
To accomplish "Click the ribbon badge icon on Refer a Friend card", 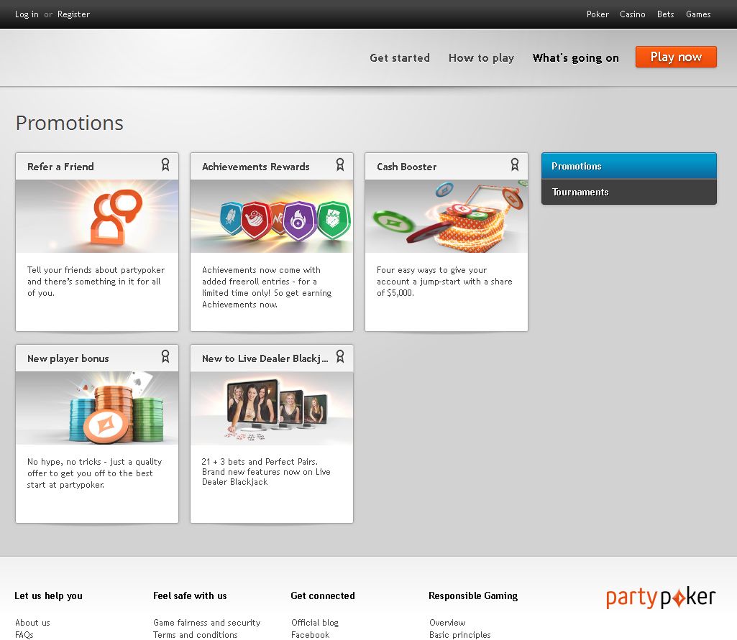I will pos(165,164).
